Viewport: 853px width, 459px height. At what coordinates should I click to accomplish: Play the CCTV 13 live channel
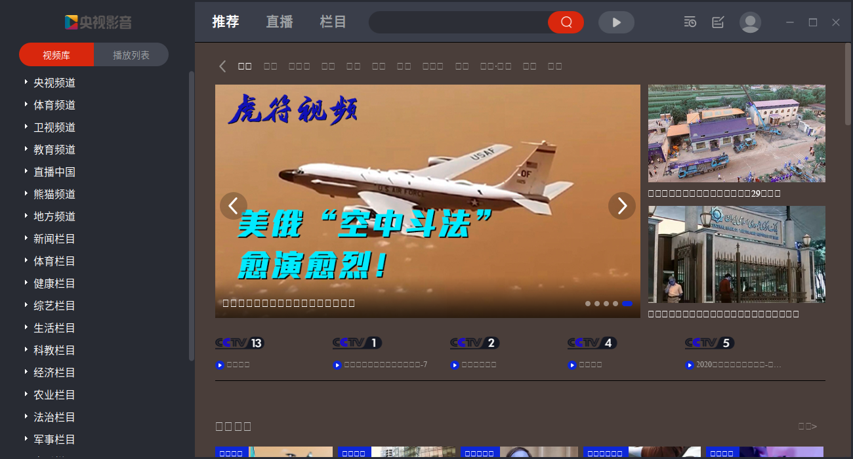239,343
